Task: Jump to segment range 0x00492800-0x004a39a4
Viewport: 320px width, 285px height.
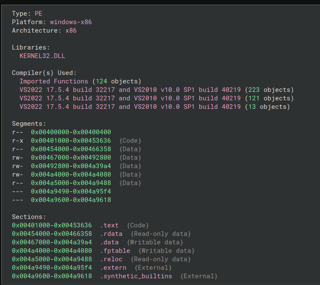Action: (x=71, y=166)
